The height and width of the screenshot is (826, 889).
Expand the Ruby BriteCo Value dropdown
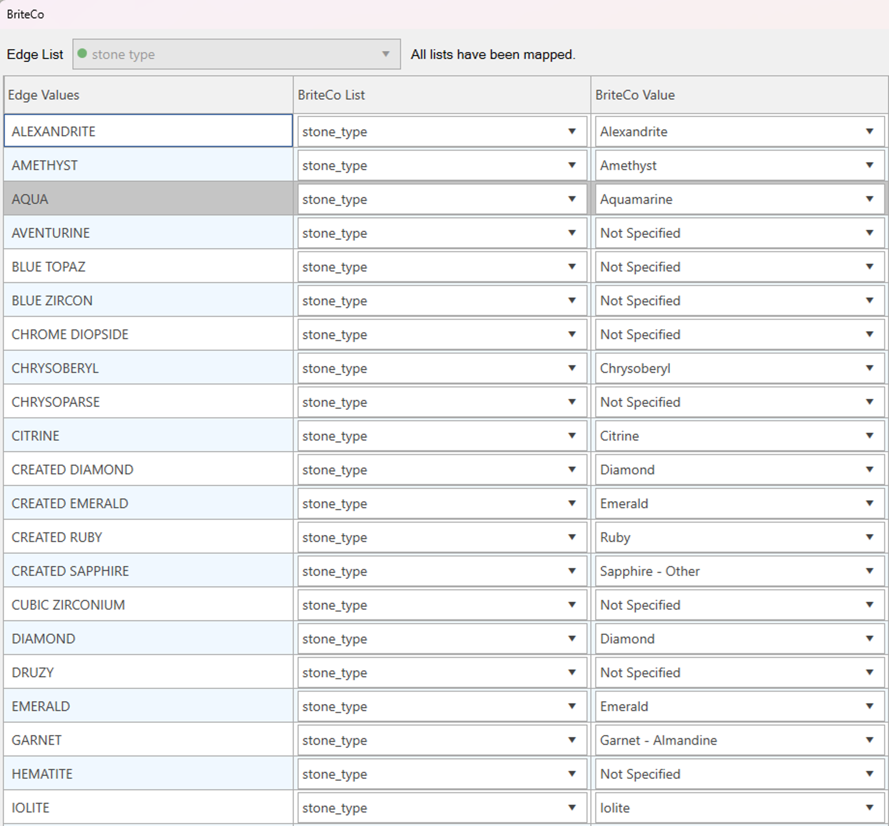(869, 537)
